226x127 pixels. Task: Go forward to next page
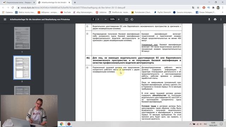coord(8,8)
